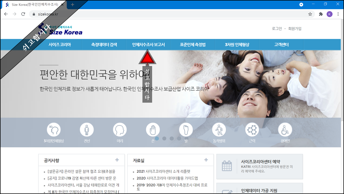Open the 인체데이터 가공 지원 card
The width and height of the screenshot is (344, 194).
[260, 188]
